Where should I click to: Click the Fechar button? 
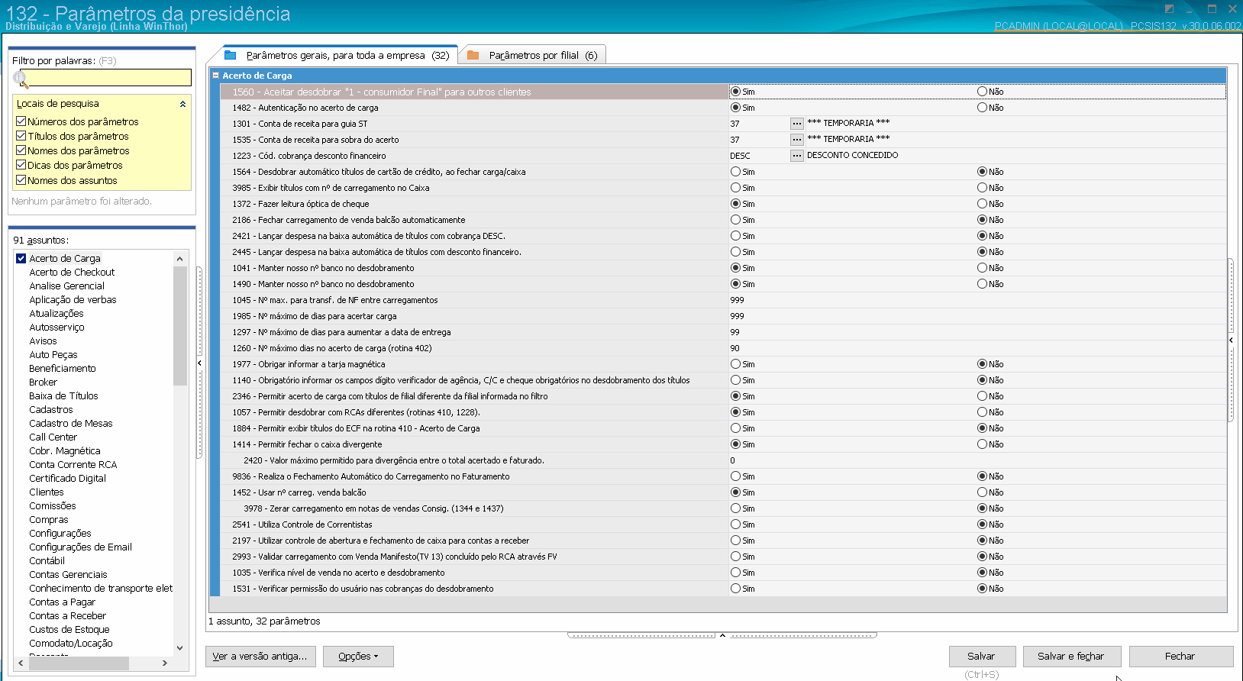click(1180, 657)
